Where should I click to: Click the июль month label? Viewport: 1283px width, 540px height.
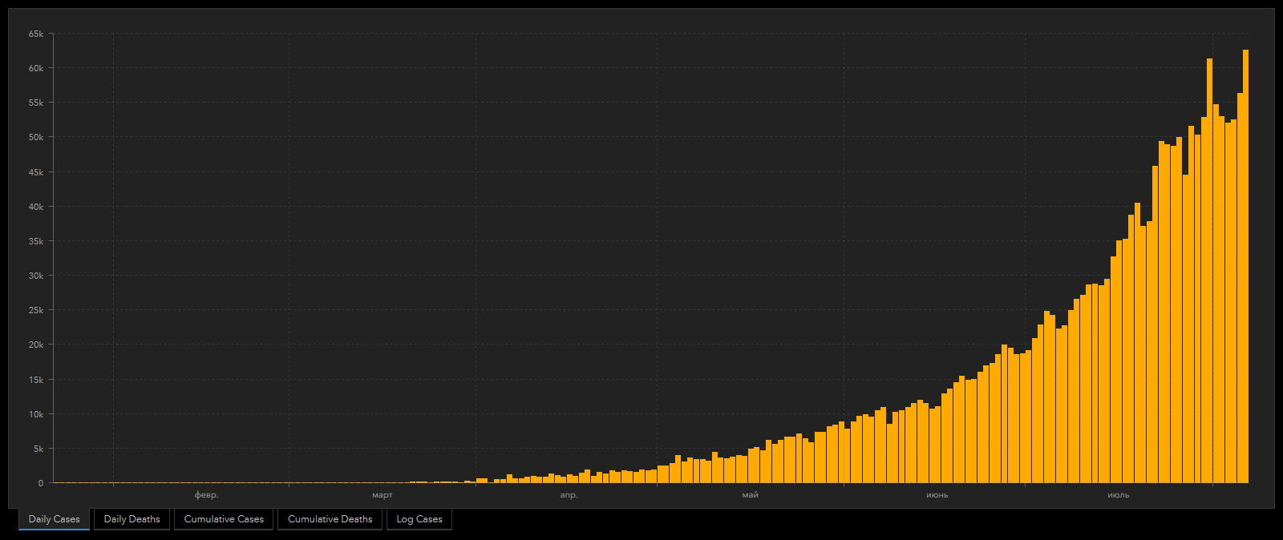tap(1118, 495)
